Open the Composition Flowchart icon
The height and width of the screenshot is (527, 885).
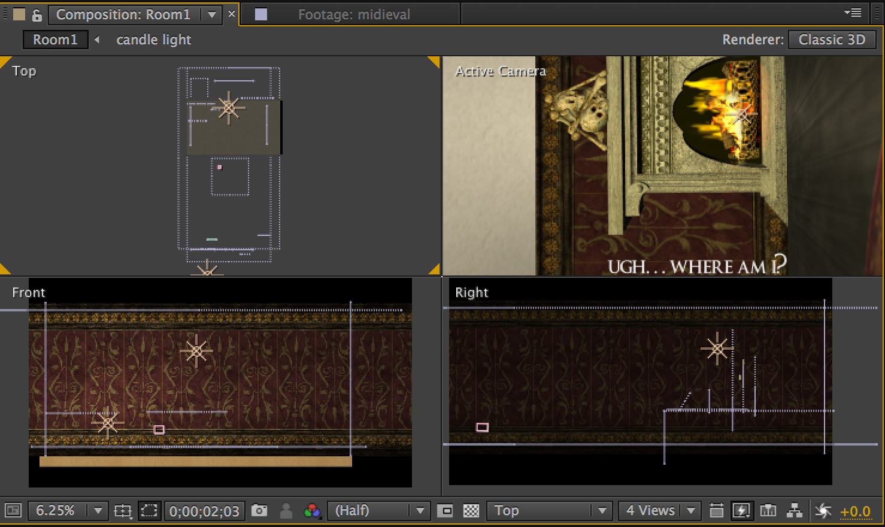(x=795, y=511)
